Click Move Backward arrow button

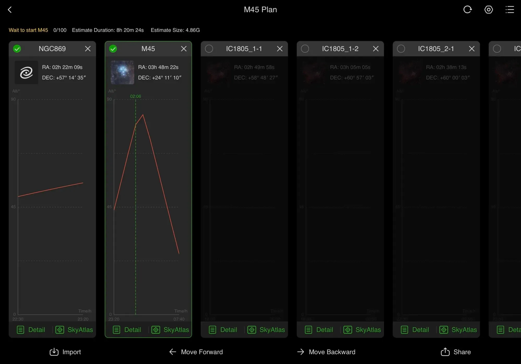(326, 352)
